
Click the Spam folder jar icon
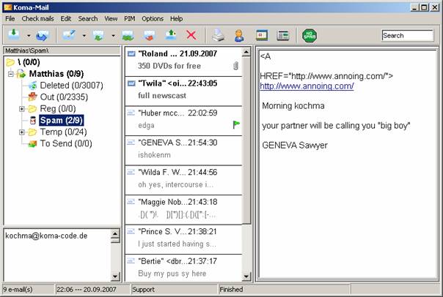[33, 120]
